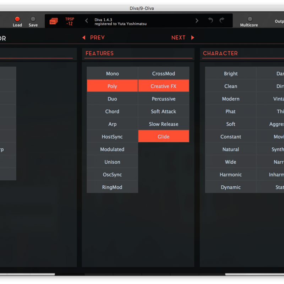Click PREV to go to previous page

tap(93, 38)
